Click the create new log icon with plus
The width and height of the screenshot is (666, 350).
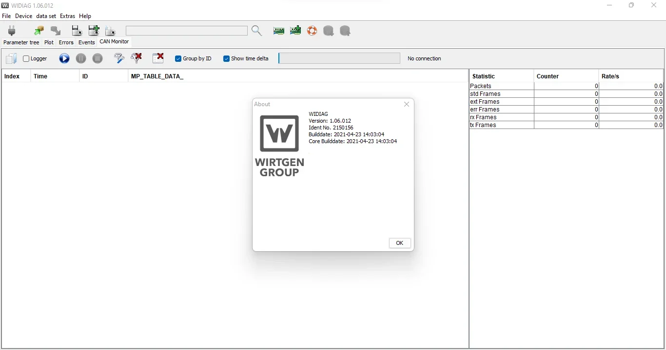pyautogui.click(x=94, y=30)
